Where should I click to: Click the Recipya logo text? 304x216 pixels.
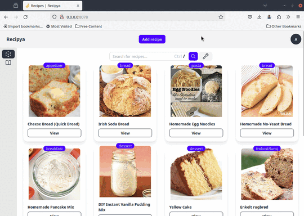click(x=16, y=39)
